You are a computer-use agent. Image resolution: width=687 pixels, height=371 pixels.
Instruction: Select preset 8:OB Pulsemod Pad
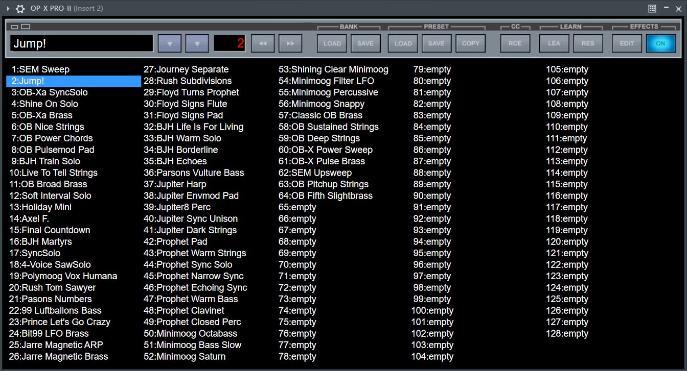coord(53,150)
